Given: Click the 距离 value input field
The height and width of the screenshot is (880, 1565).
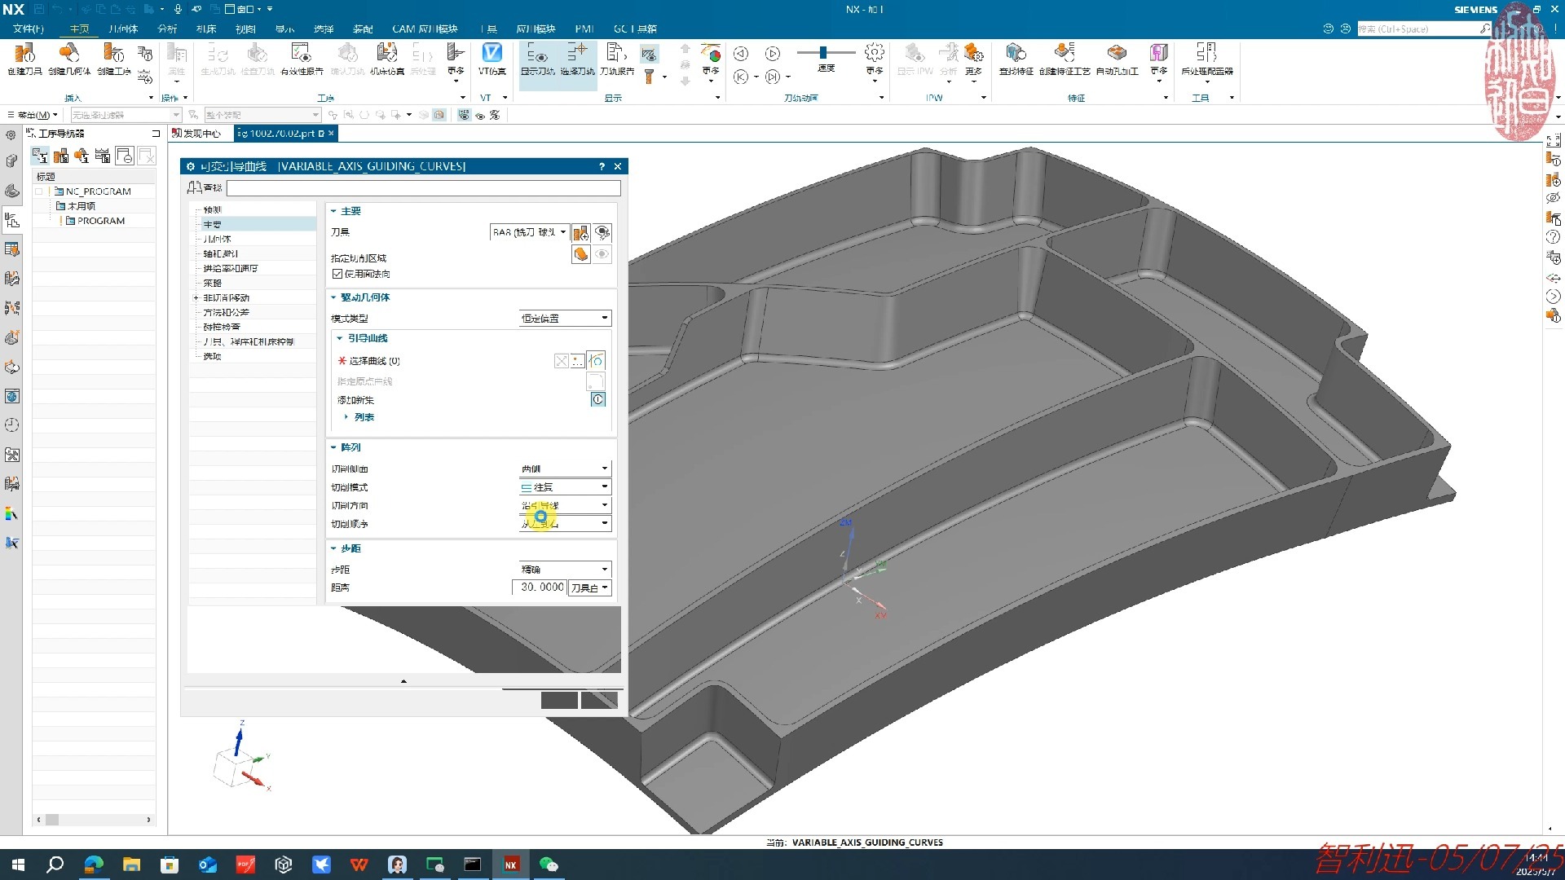Looking at the screenshot, I should 540,587.
